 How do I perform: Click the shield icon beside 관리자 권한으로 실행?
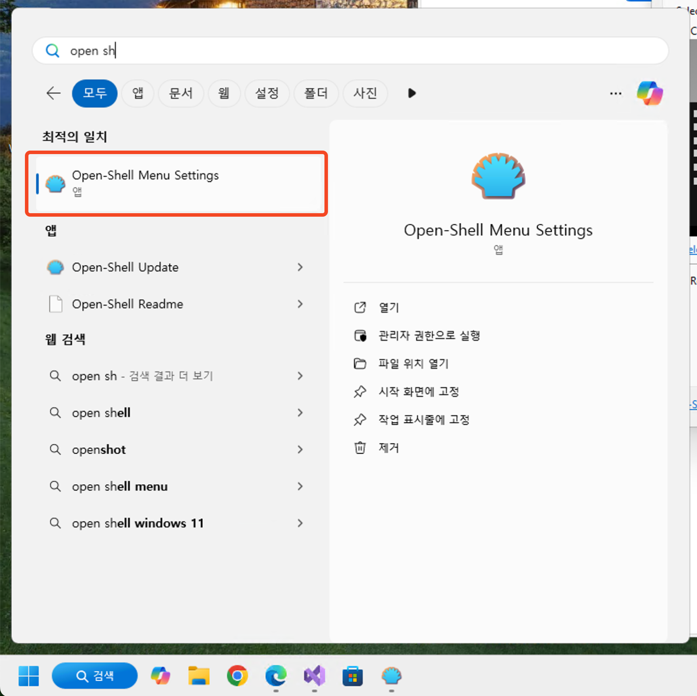(360, 335)
